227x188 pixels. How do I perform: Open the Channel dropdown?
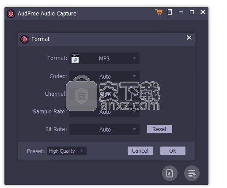(104, 94)
